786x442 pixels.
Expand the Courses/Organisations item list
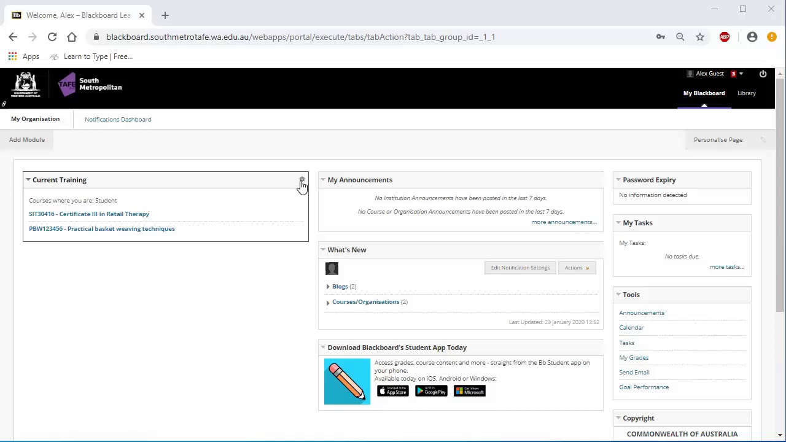(x=328, y=302)
